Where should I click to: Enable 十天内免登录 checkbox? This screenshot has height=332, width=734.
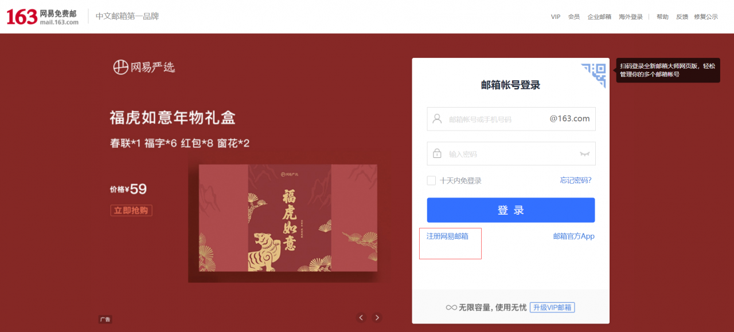pyautogui.click(x=431, y=180)
